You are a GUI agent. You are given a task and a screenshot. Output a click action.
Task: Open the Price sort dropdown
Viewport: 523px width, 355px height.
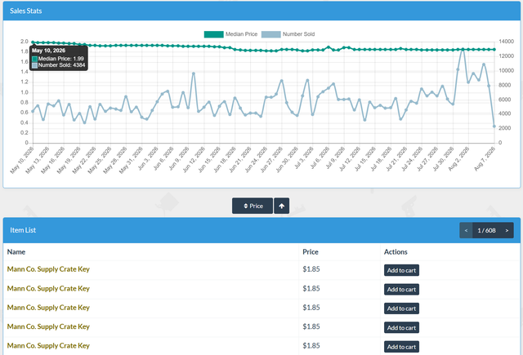pyautogui.click(x=253, y=206)
